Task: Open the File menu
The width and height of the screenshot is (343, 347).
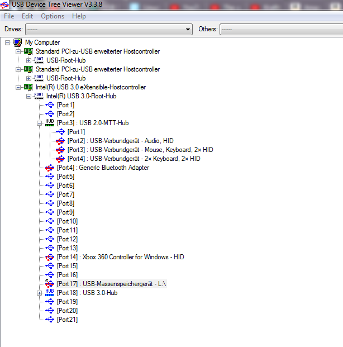Action: point(9,16)
